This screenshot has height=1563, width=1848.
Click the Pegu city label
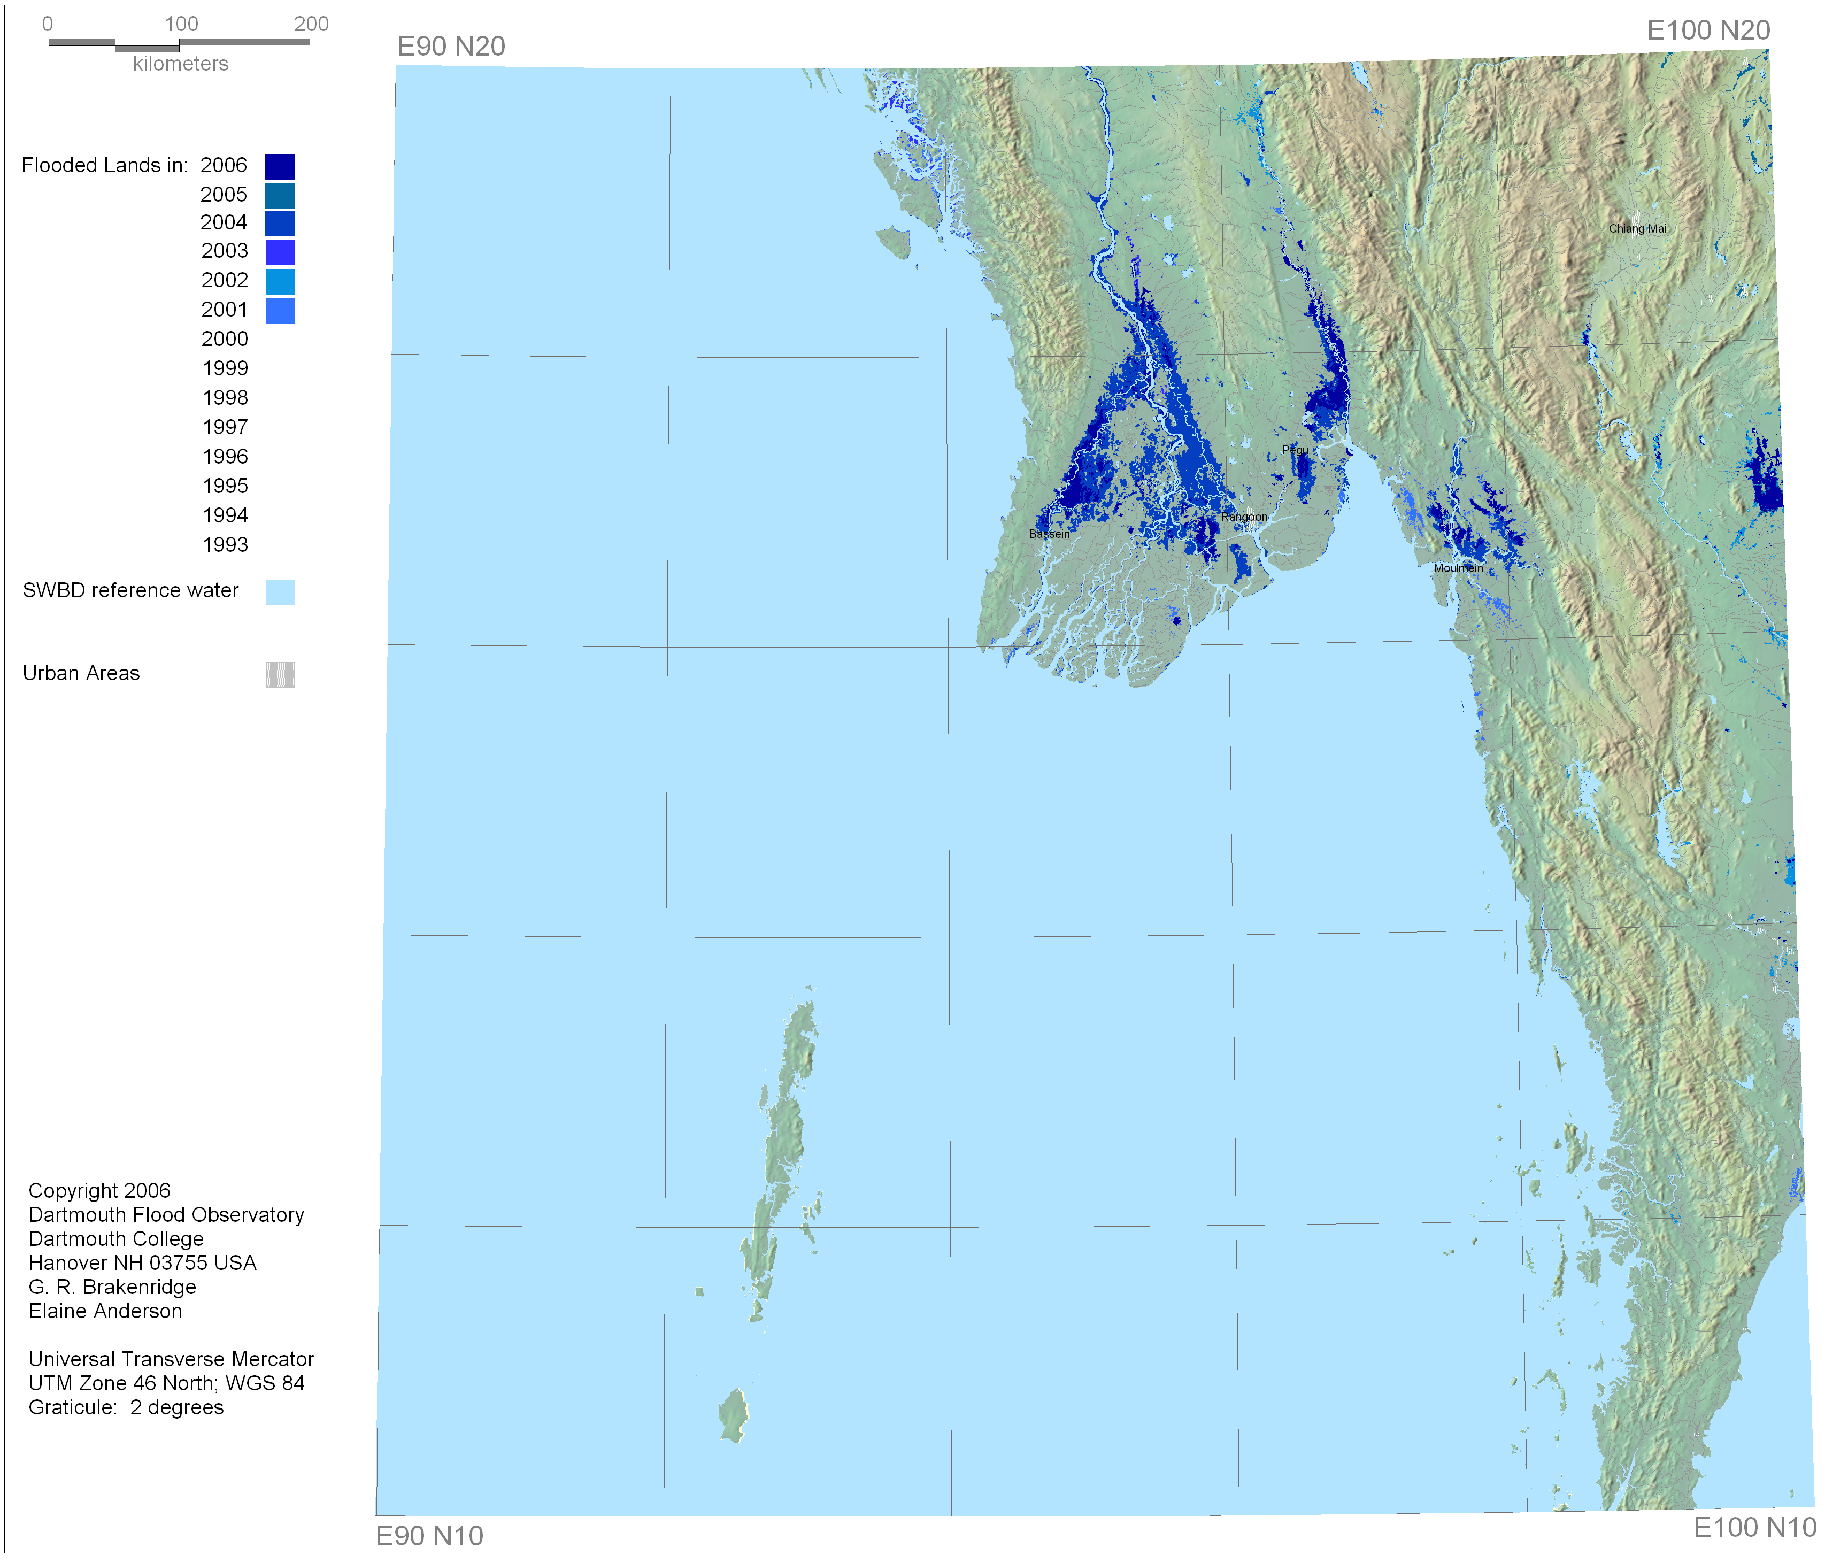1295,450
